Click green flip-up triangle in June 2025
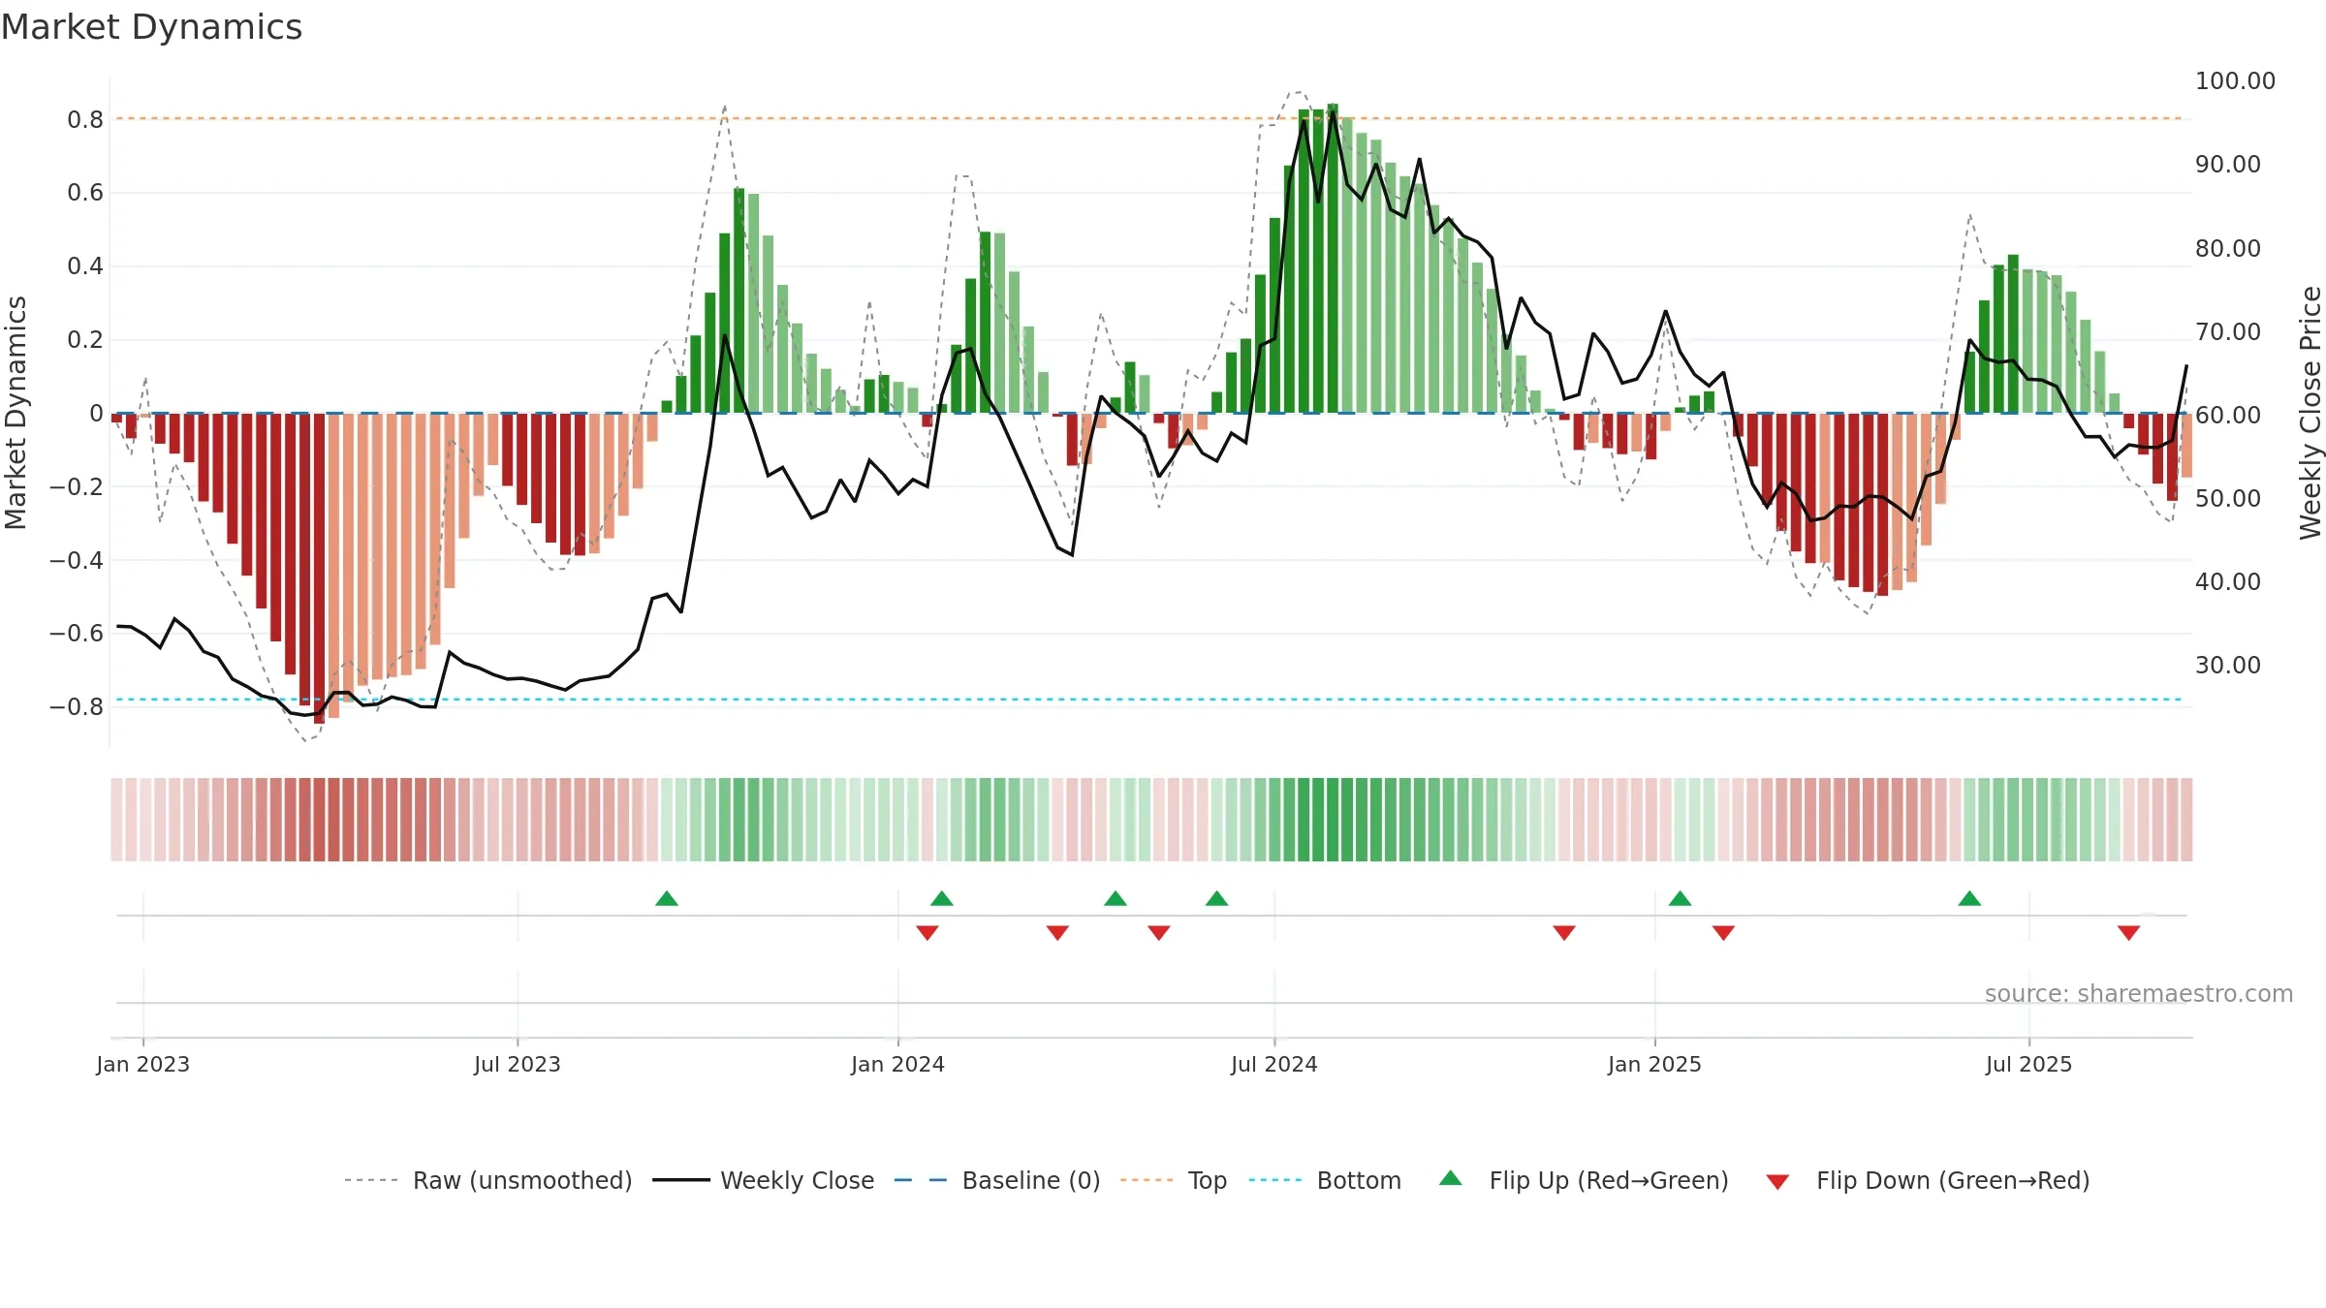The height and width of the screenshot is (1308, 2326). tap(1969, 899)
